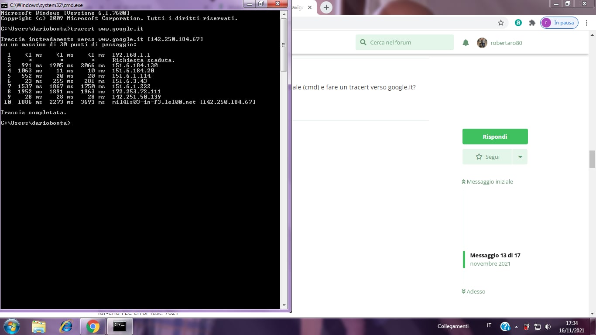Image resolution: width=596 pixels, height=335 pixels.
Task: Click the green 'a' extension icon
Action: [518, 23]
